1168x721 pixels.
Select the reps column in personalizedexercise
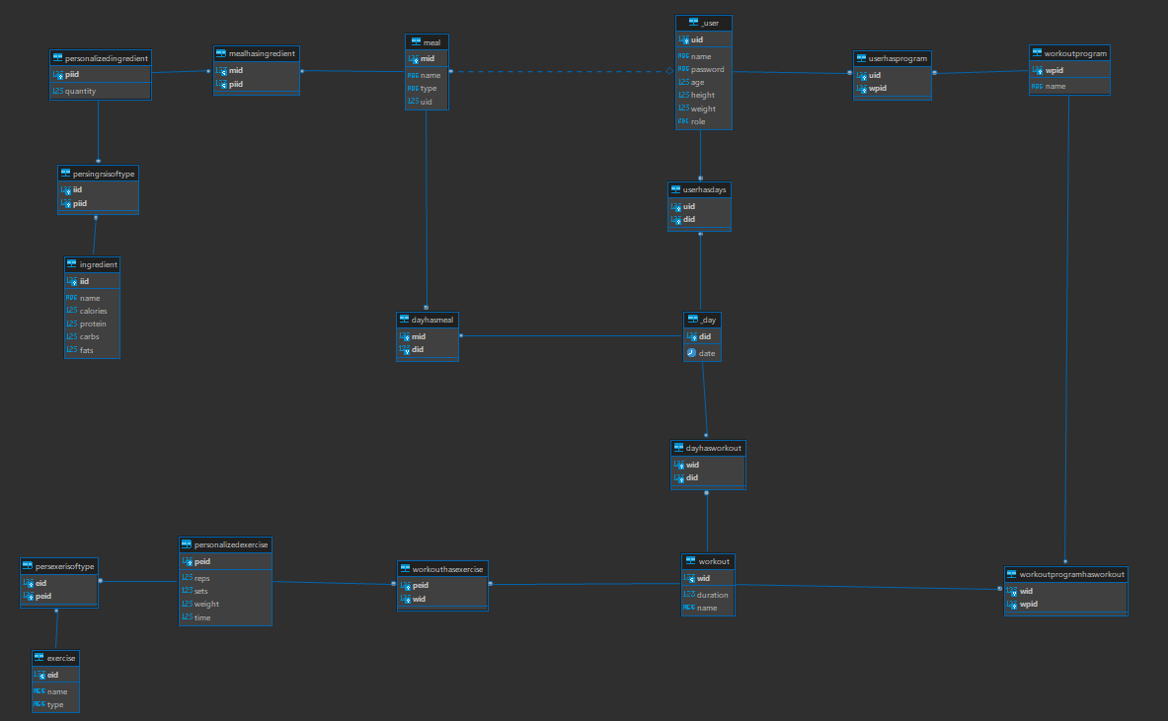(x=201, y=578)
